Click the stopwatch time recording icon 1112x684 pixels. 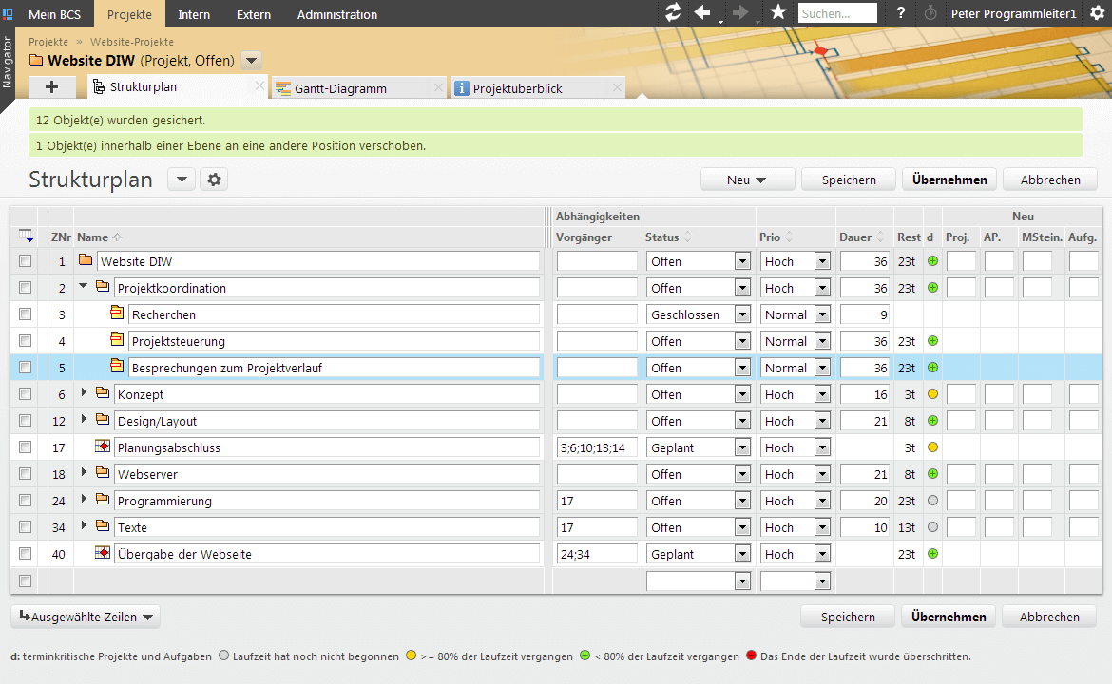(930, 12)
